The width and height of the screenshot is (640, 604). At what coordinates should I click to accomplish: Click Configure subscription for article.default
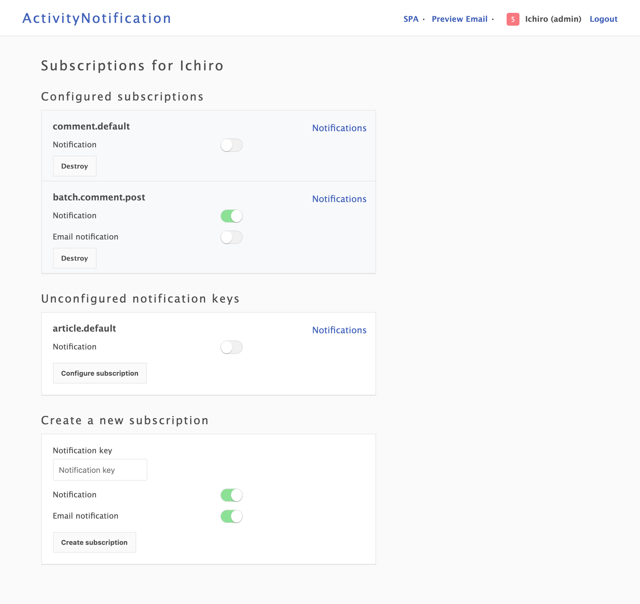pos(100,373)
